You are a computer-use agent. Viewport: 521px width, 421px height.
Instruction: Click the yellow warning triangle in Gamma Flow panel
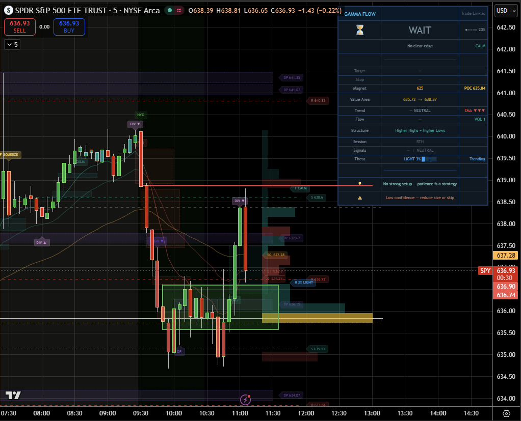coord(360,198)
